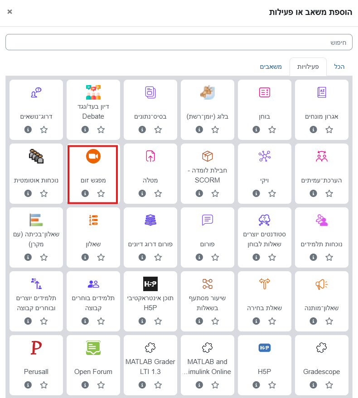358x398 pixels.
Task: Select the Wiki (ויקי) activity icon
Action: [x=264, y=156]
